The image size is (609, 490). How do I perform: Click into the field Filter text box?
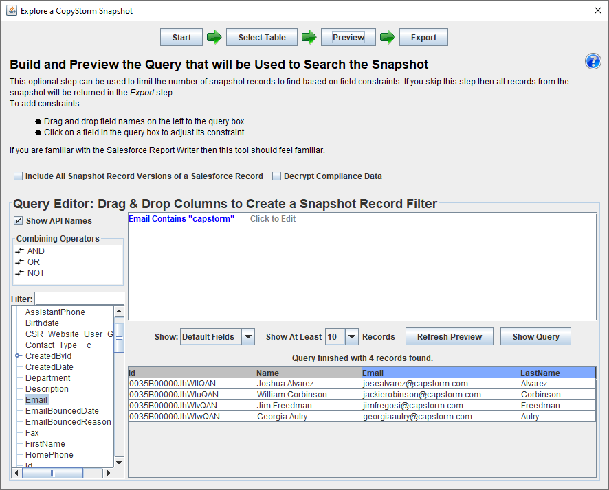[x=79, y=299]
